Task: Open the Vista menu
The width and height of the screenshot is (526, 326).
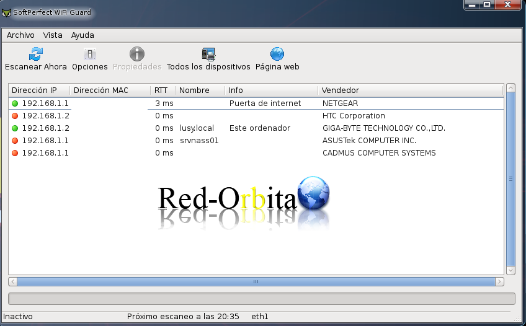Action: tap(53, 35)
